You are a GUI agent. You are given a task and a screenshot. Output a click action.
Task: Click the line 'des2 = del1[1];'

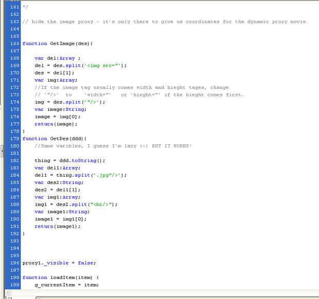pos(58,190)
